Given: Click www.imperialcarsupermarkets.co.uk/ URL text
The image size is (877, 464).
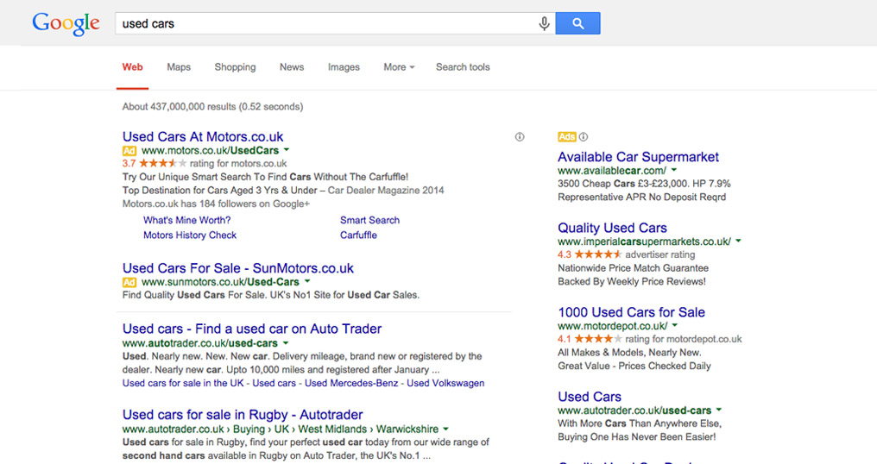Looking at the screenshot, I should [x=644, y=241].
